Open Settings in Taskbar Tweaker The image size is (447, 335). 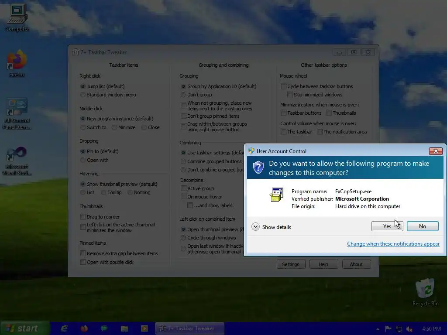[x=291, y=264]
